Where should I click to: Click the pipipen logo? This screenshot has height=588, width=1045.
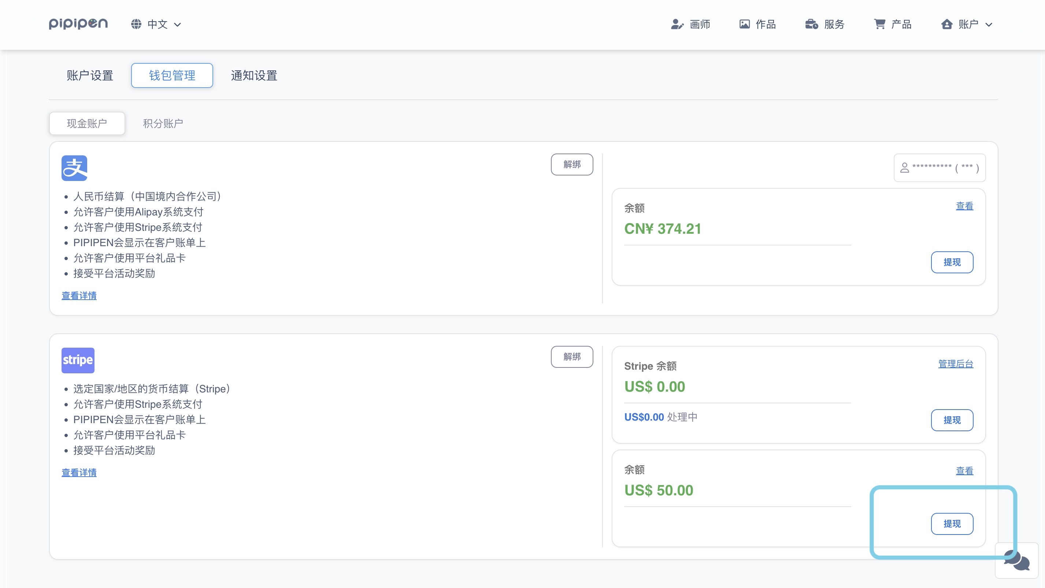[x=78, y=24]
